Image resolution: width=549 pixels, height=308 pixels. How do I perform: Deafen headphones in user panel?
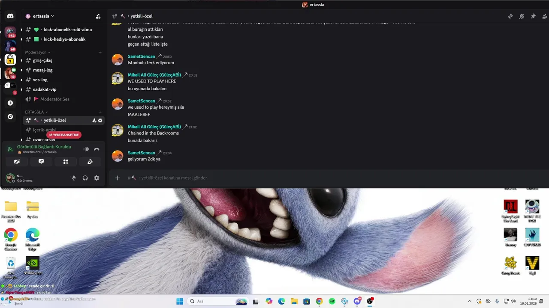pos(85,178)
